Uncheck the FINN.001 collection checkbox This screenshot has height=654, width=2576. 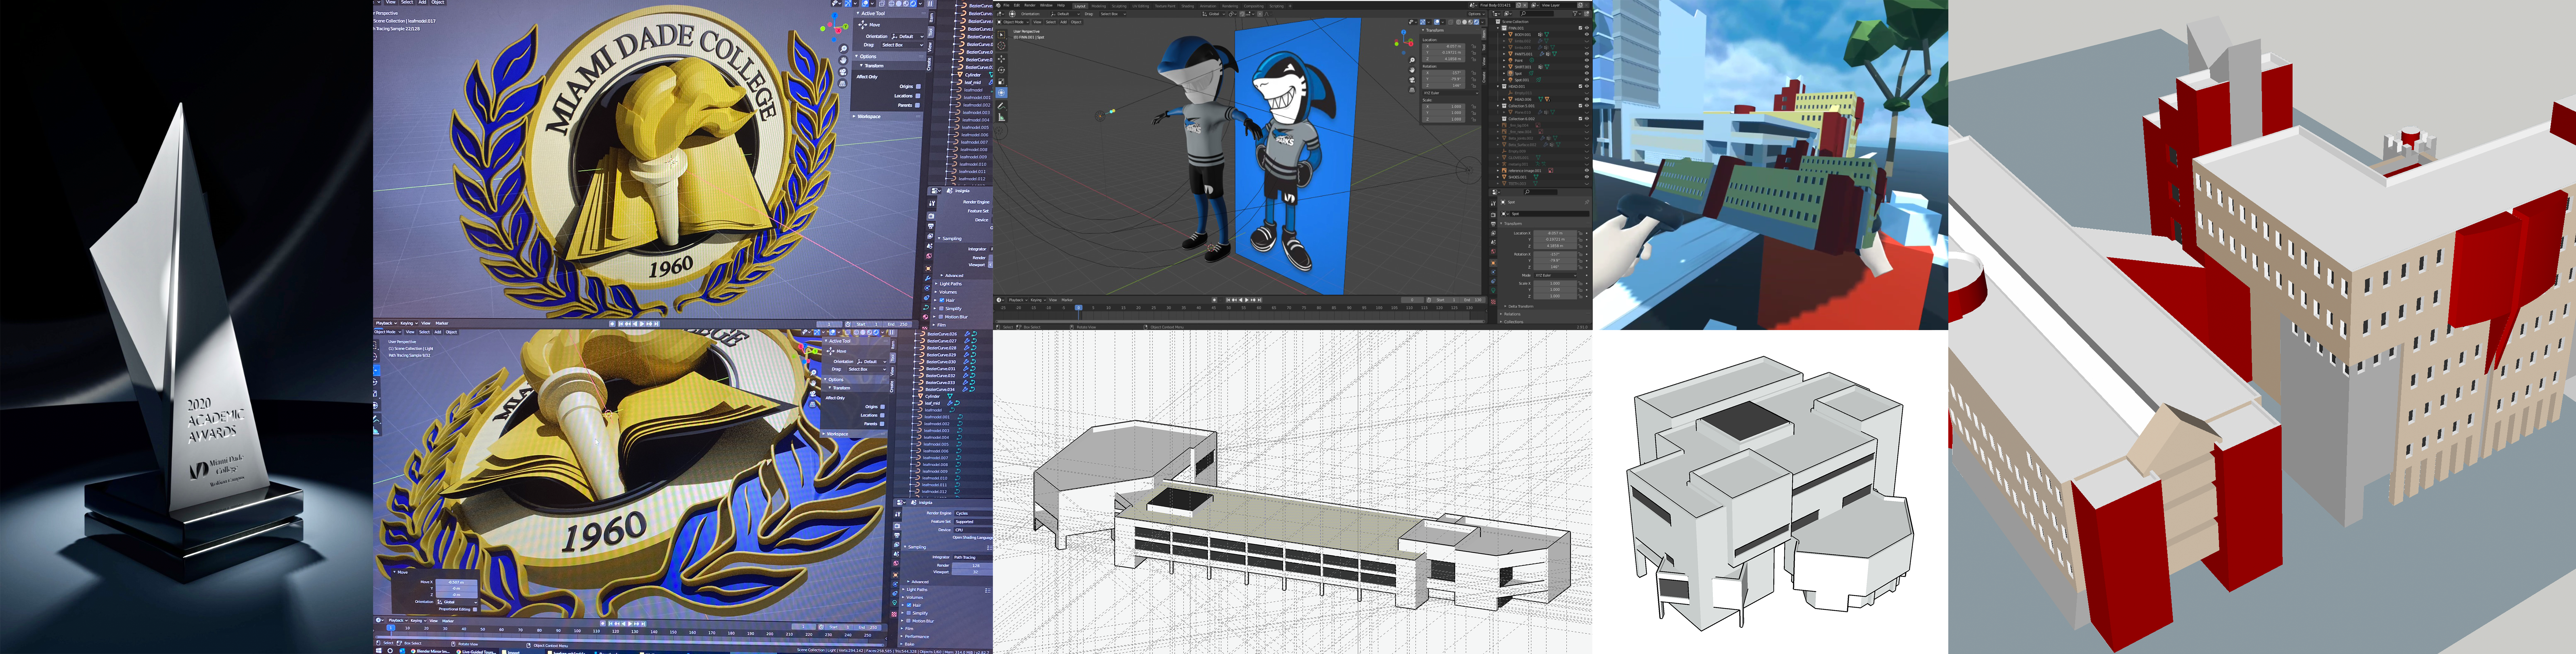tap(1581, 28)
